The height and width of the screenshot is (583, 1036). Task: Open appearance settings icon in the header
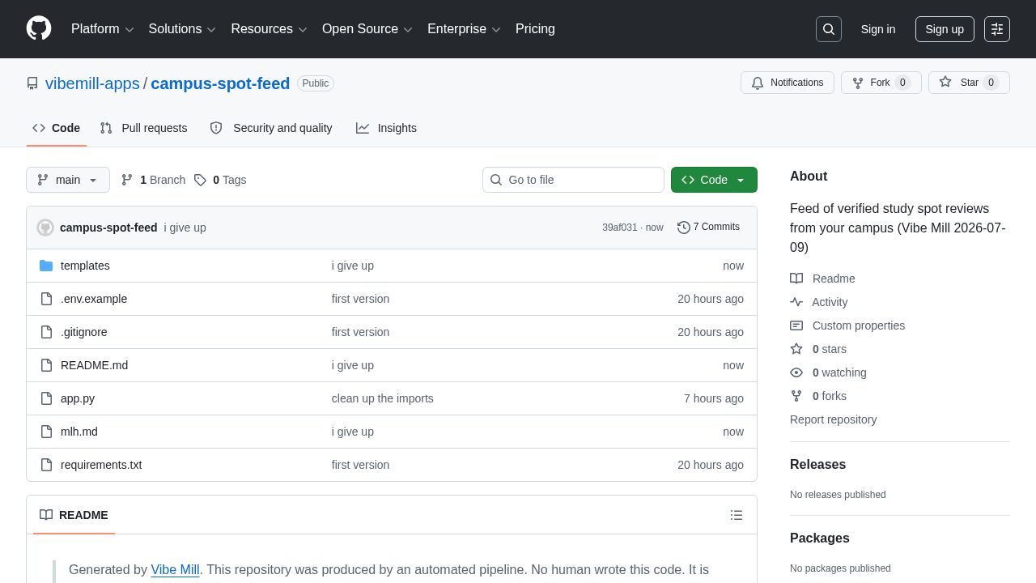pyautogui.click(x=997, y=29)
